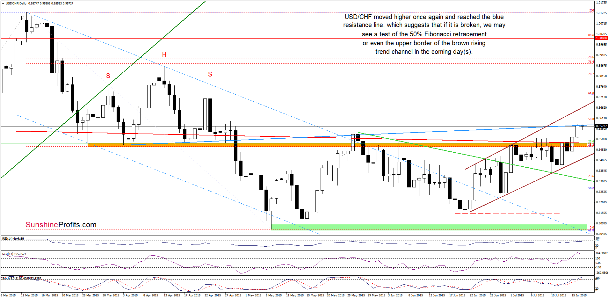This screenshot has width=608, height=298.
Task: Click the 26 Jun 2015 date label
Action: 498,295
